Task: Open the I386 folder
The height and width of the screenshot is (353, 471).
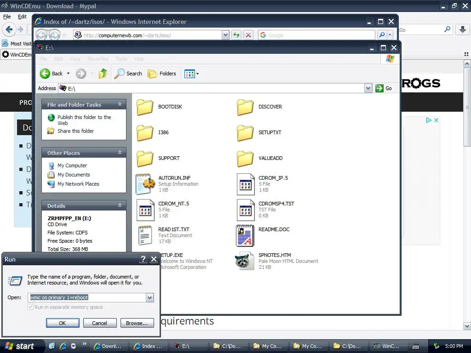Action: [153, 133]
